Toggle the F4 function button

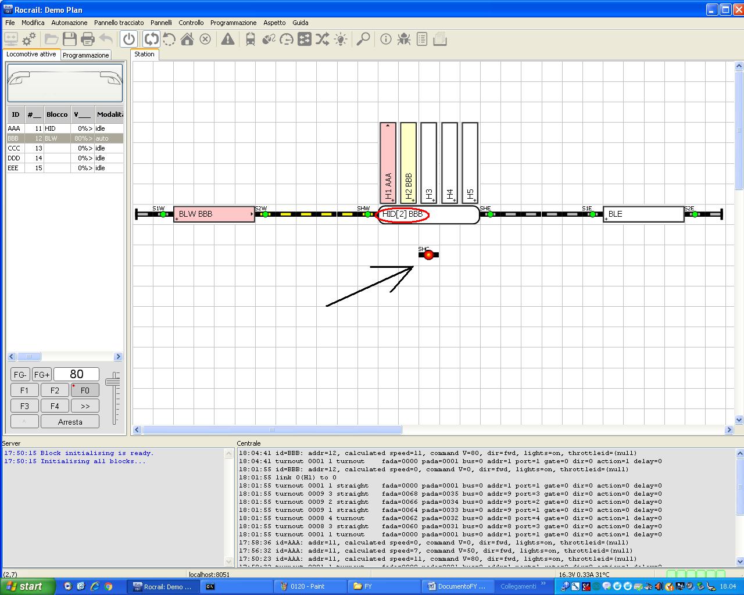point(55,406)
